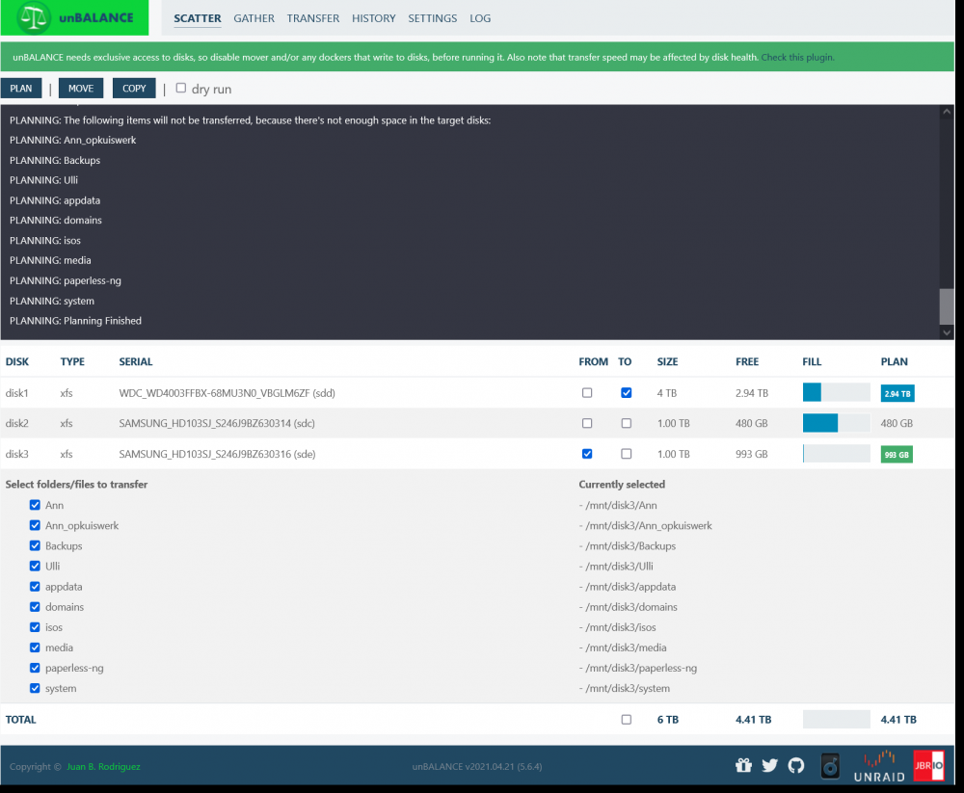Click the UNRAID logo
The image size is (964, 793).
[879, 766]
